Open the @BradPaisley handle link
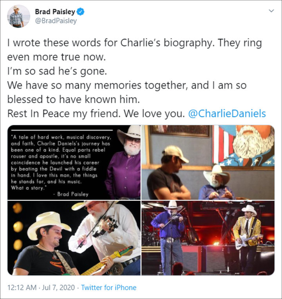This screenshot has height=299, width=282. click(56, 20)
